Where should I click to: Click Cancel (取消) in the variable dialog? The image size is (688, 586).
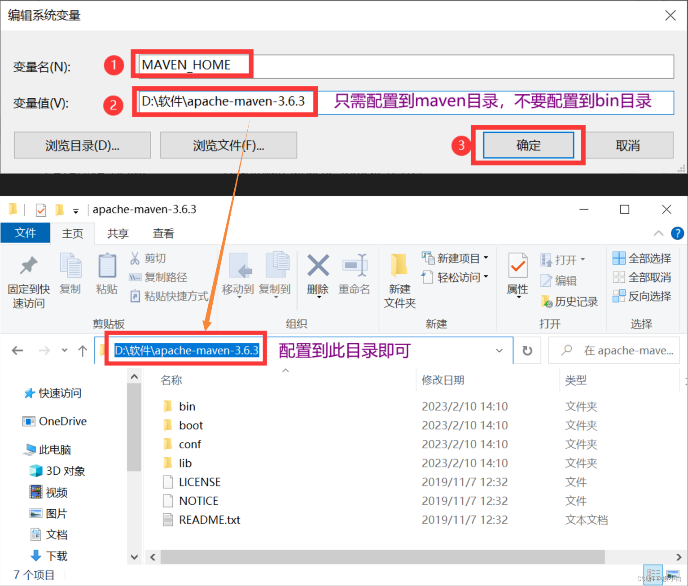(628, 145)
